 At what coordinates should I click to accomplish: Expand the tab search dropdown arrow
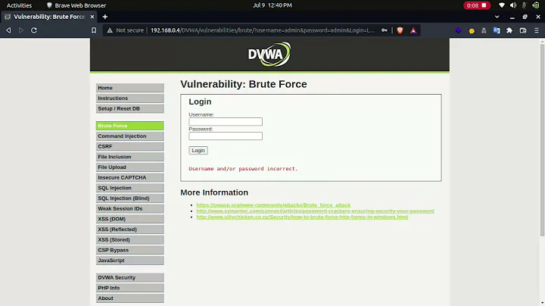(497, 17)
